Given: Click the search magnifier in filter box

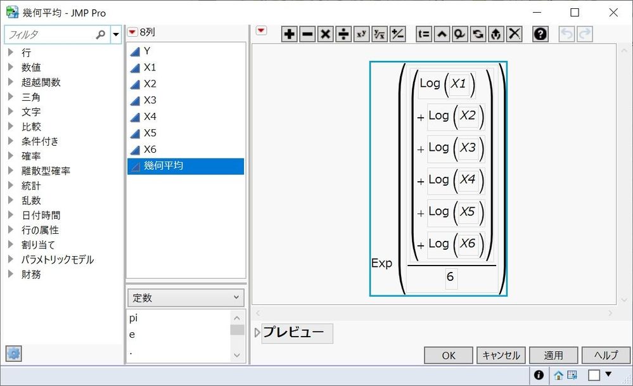Looking at the screenshot, I should 101,35.
